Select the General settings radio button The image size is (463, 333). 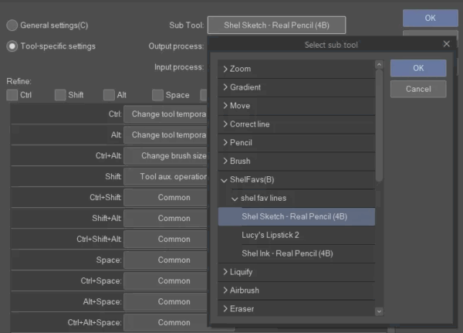(x=12, y=25)
